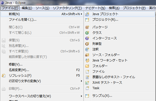Select パッケージ submenu entry
The width and height of the screenshot is (156, 101).
click(x=120, y=27)
